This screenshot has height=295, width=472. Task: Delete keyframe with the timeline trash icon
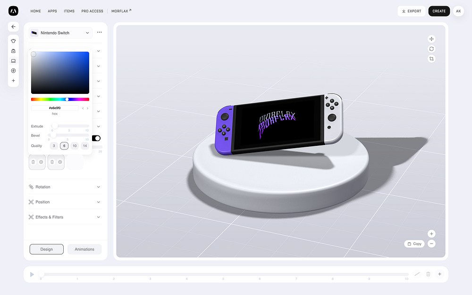click(x=428, y=274)
